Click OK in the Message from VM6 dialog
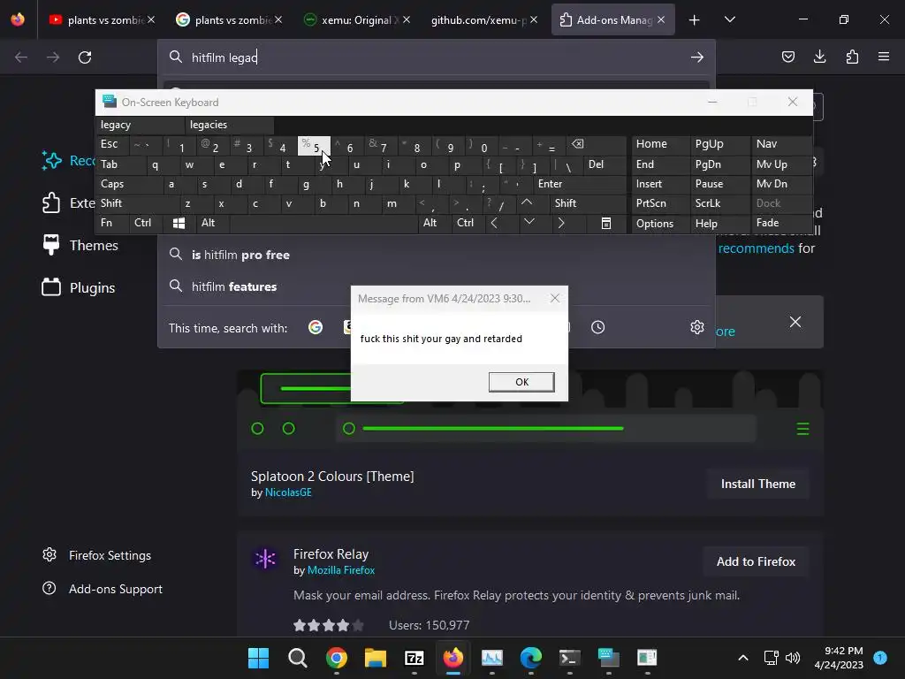Viewport: 905px width, 679px height. pyautogui.click(x=521, y=382)
